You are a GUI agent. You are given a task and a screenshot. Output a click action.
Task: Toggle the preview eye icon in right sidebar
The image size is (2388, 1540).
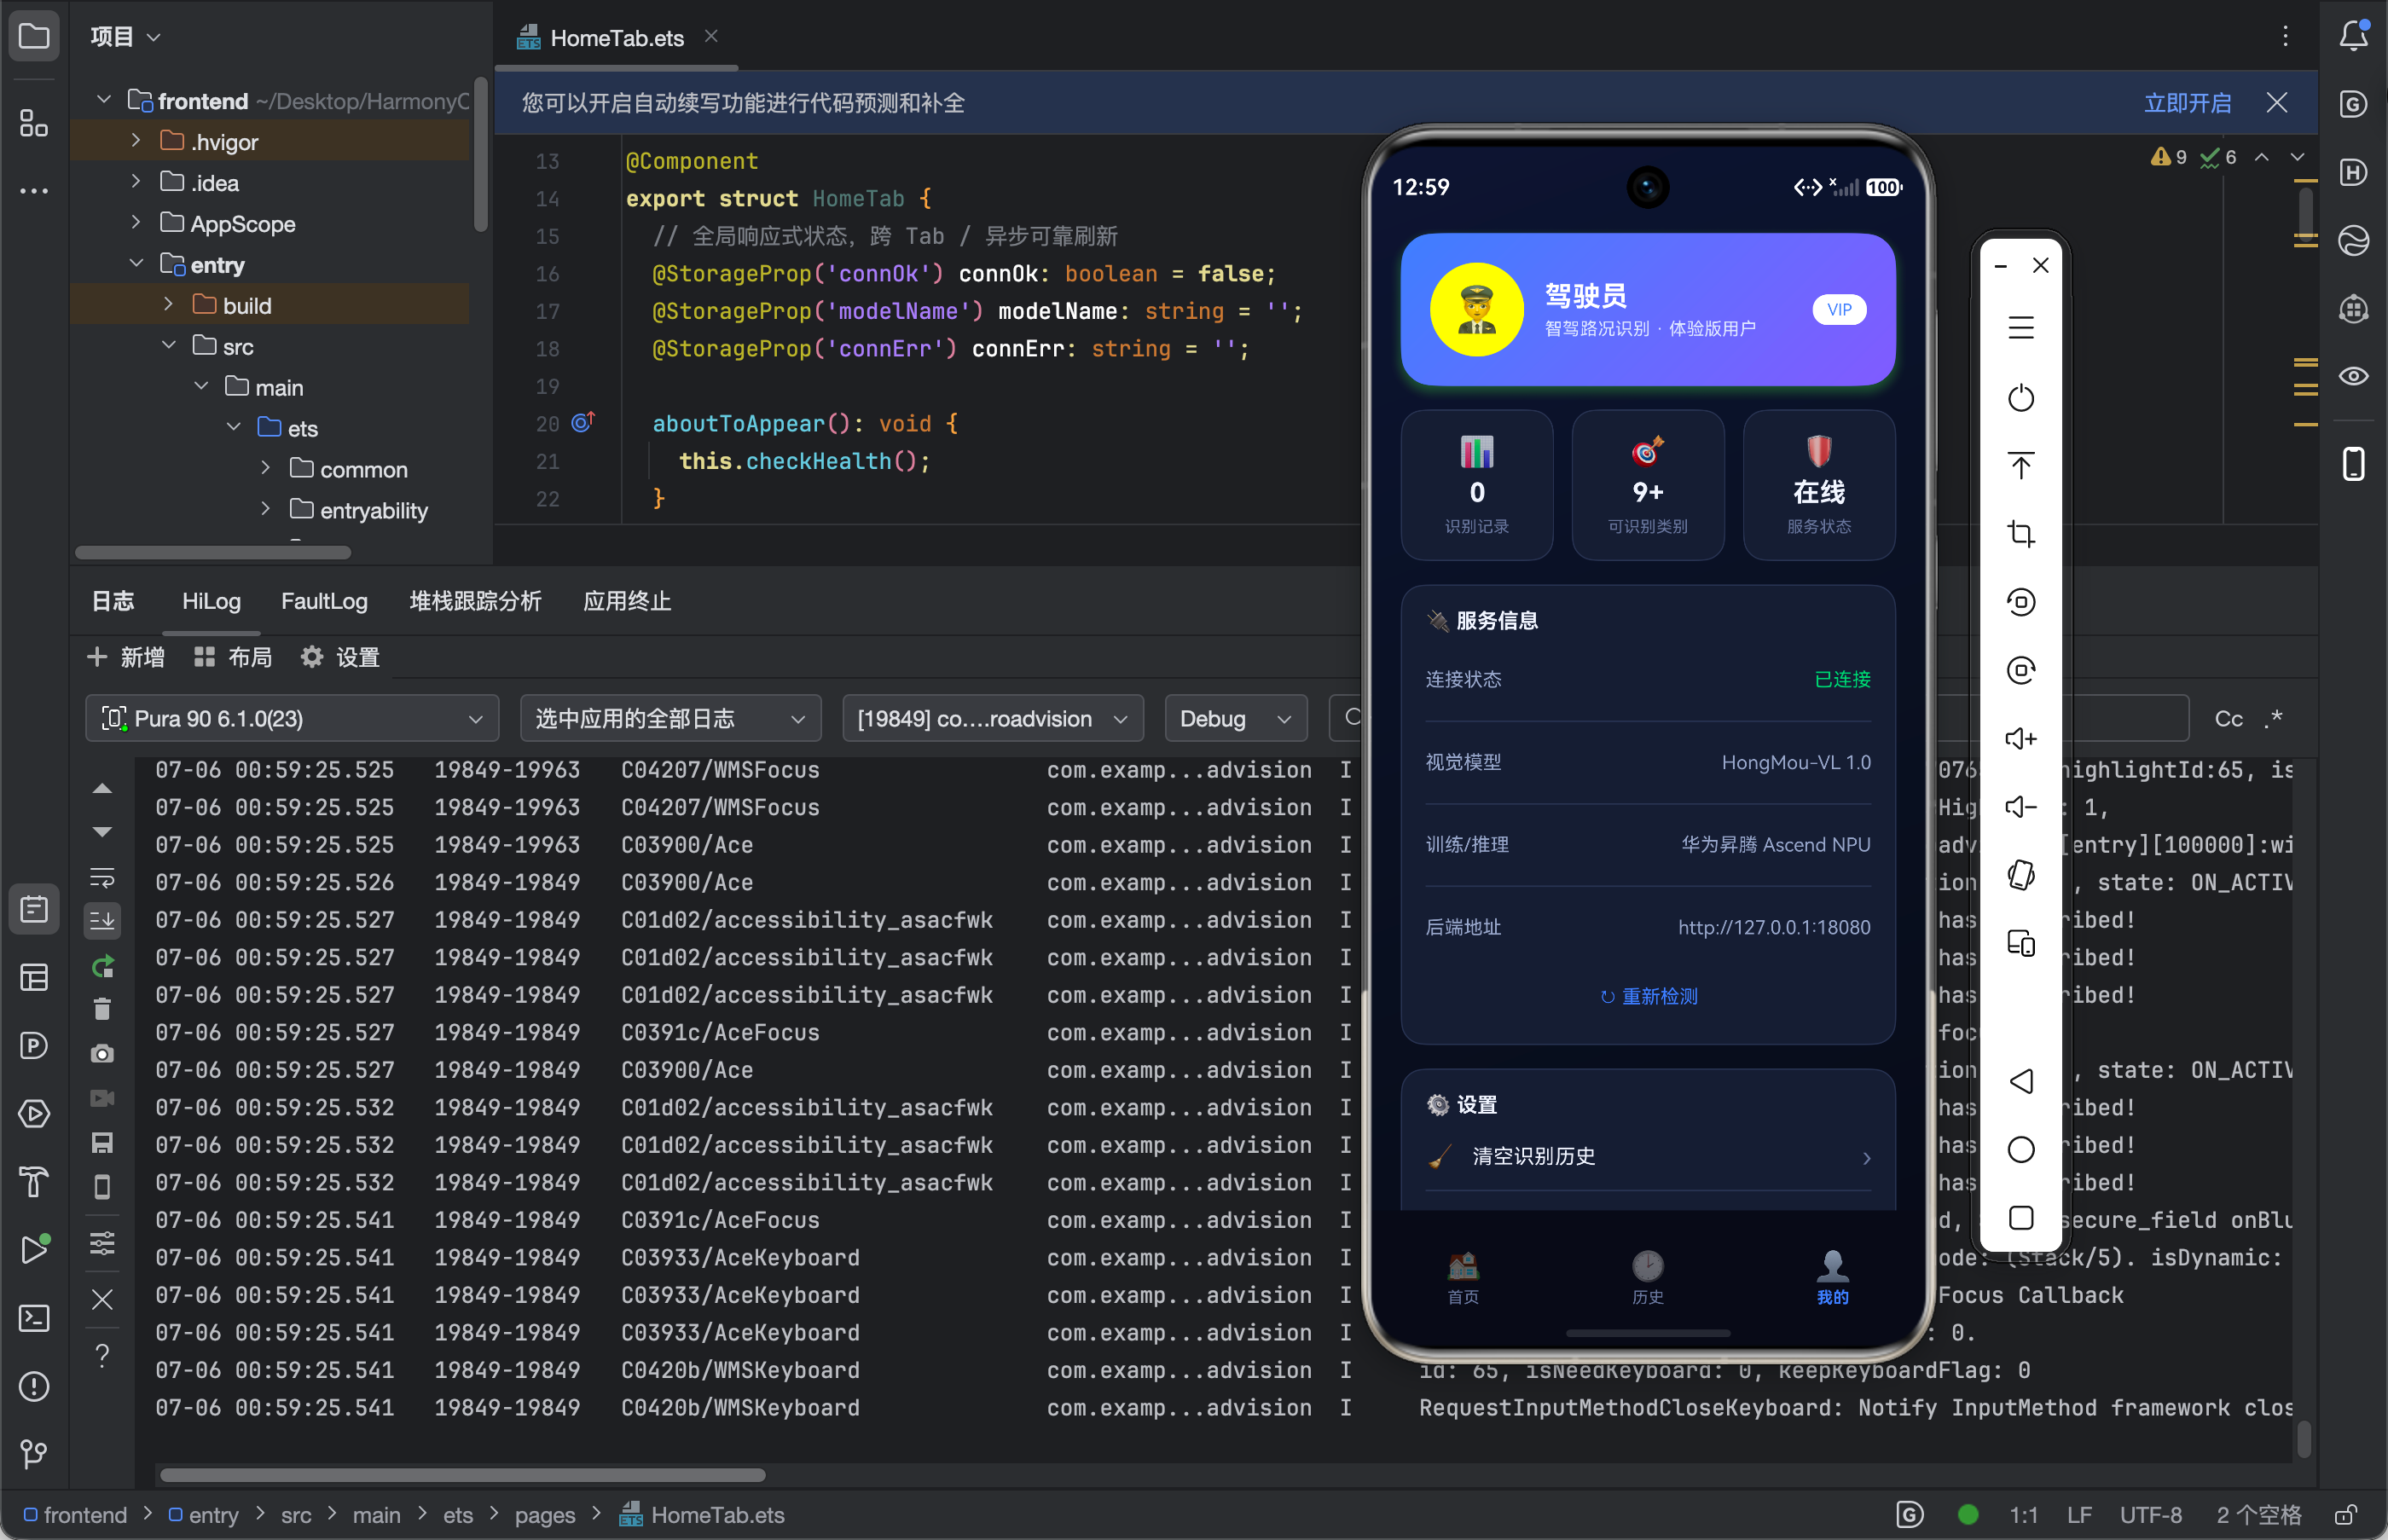[x=2354, y=376]
